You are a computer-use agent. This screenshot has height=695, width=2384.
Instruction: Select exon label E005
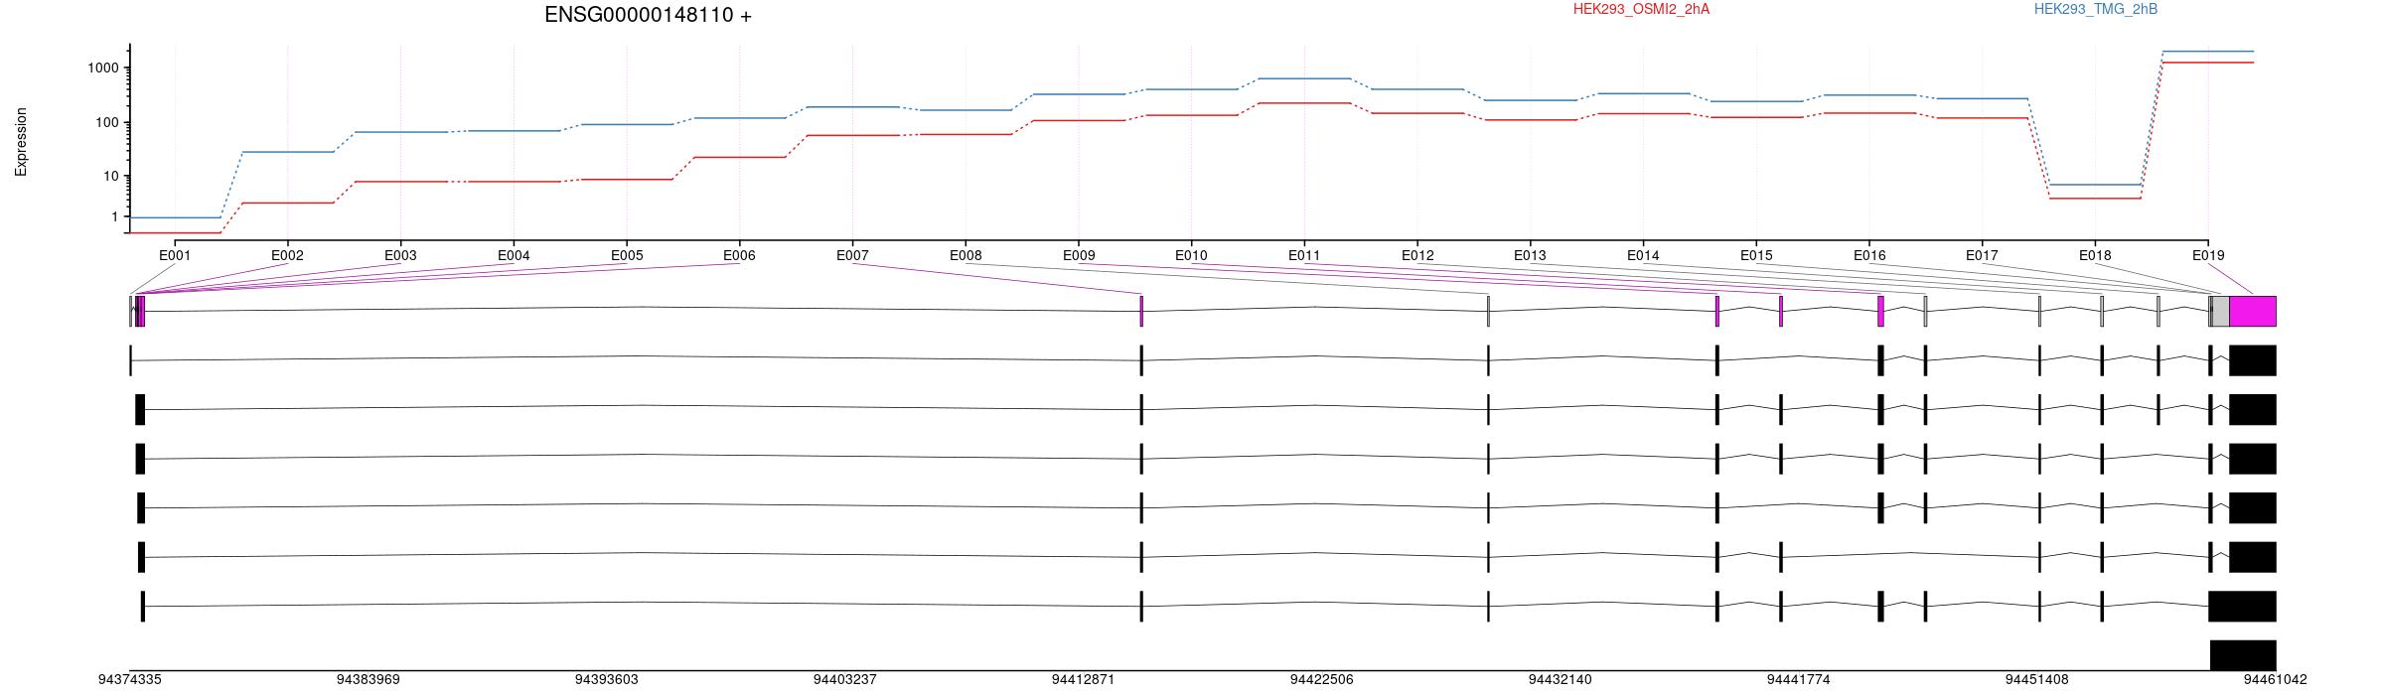tap(627, 255)
